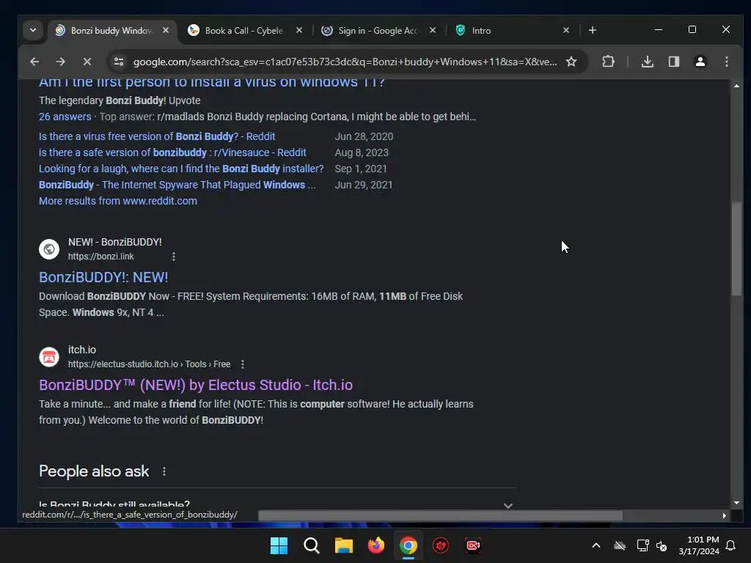Image resolution: width=751 pixels, height=563 pixels.
Task: Open the tab search dropdown arrow
Action: (x=33, y=30)
